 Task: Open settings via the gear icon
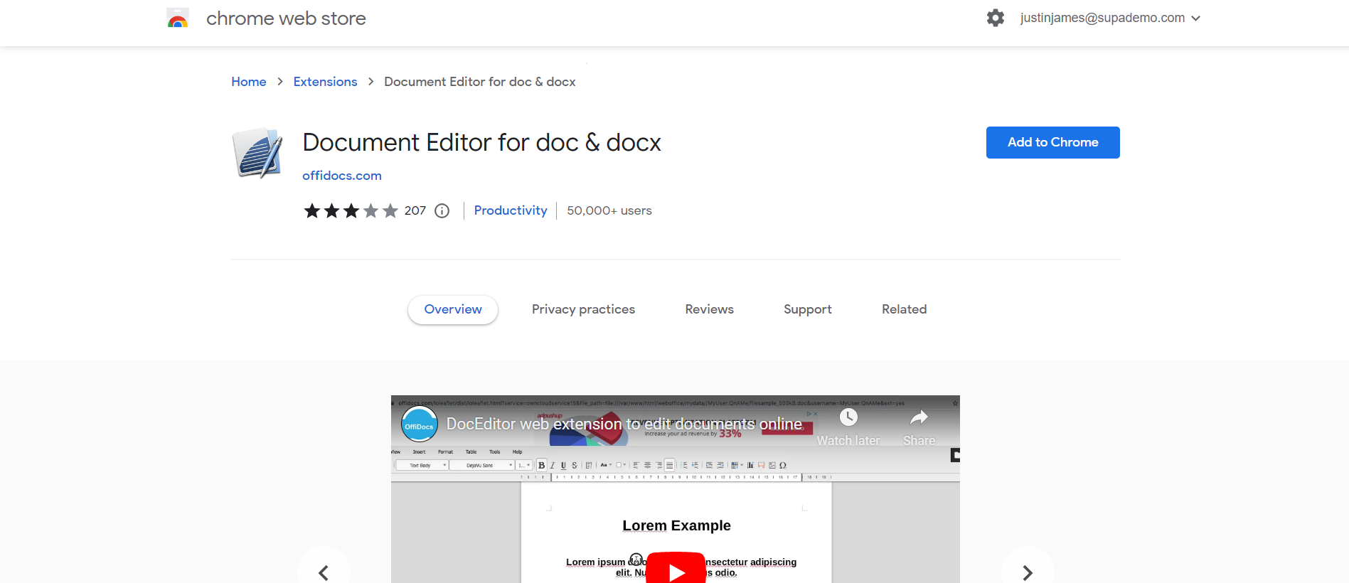(x=996, y=18)
